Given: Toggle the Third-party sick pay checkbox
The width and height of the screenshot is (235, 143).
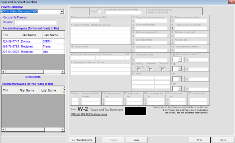Looking at the screenshot, I should coord(162,70).
